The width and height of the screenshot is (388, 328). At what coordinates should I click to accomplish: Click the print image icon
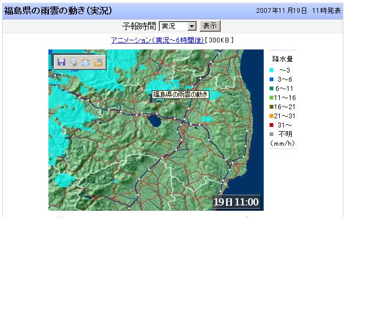pyautogui.click(x=74, y=62)
